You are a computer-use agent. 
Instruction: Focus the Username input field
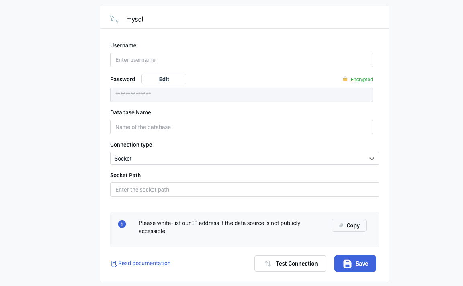241,60
